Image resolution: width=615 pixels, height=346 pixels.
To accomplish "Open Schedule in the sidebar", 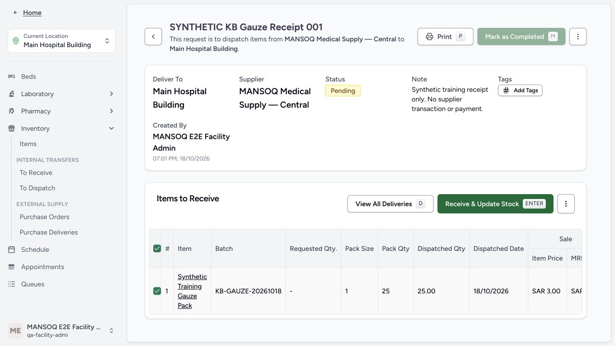I will pos(35,249).
